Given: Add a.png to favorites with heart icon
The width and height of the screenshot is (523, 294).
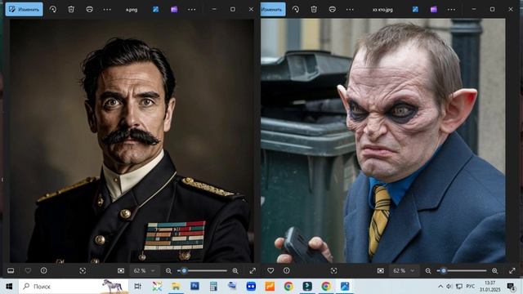Looking at the screenshot, I should (28, 270).
